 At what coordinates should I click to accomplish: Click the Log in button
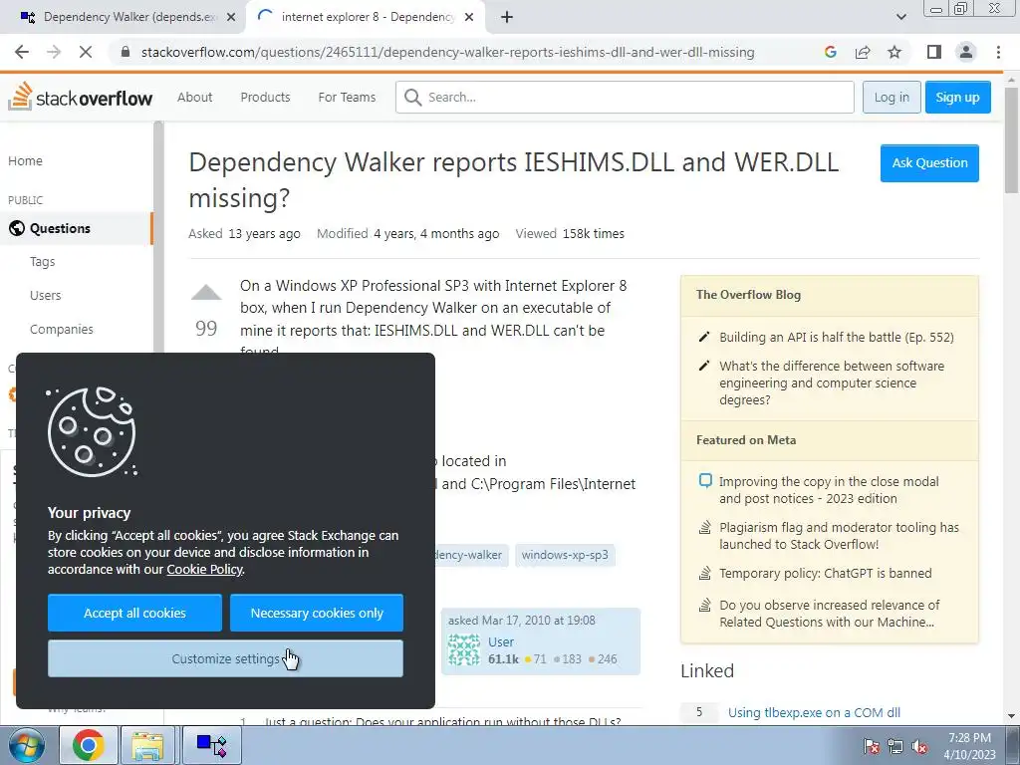pyautogui.click(x=892, y=97)
